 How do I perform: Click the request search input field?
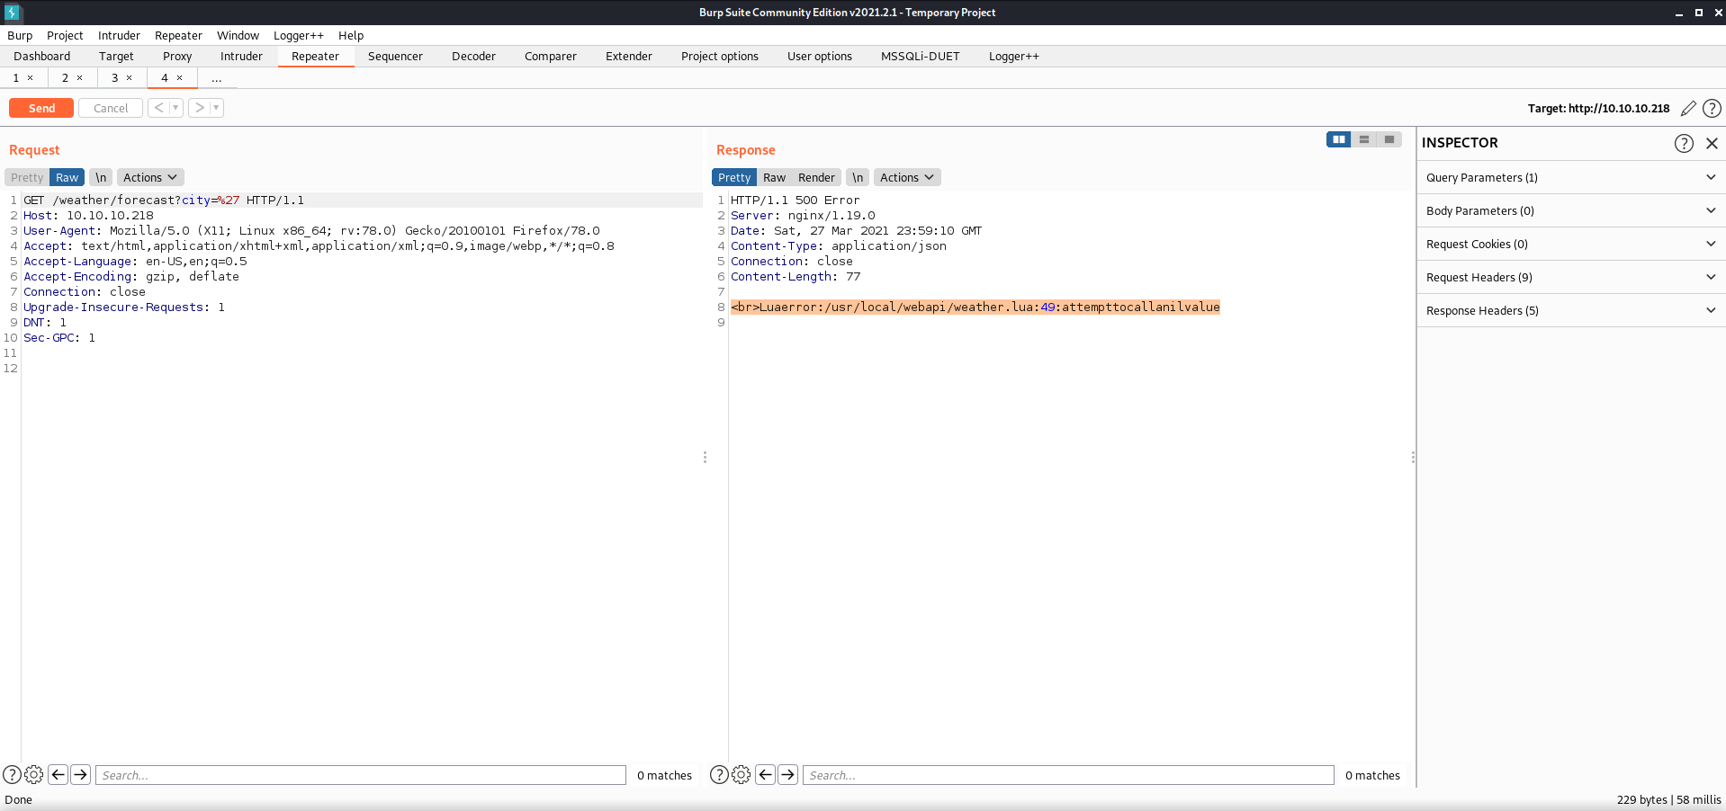361,775
